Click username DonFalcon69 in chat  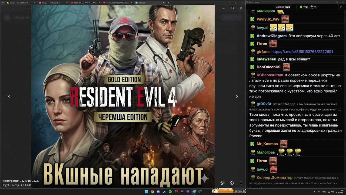point(268,67)
